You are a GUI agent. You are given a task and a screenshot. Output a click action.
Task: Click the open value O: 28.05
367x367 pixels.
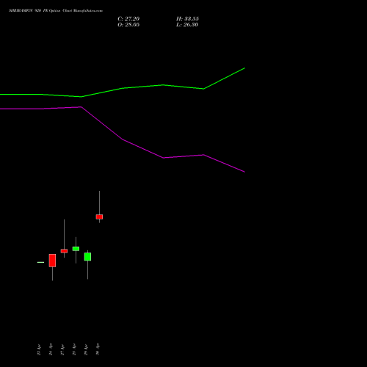click(x=128, y=25)
